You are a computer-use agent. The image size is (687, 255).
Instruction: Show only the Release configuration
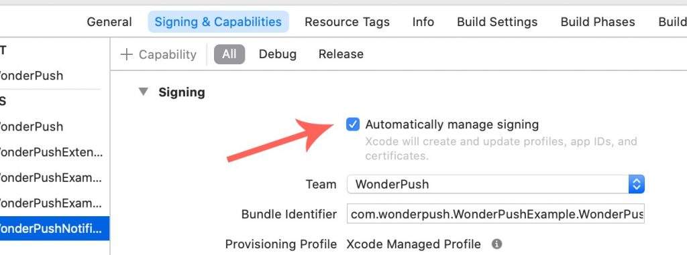click(341, 54)
